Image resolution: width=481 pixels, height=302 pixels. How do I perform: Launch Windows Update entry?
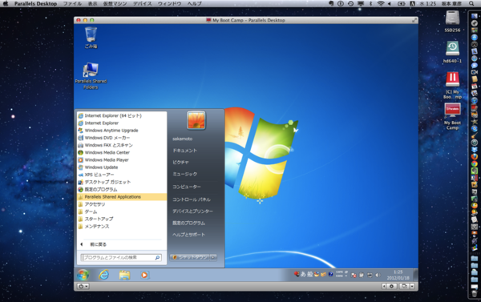(122, 167)
